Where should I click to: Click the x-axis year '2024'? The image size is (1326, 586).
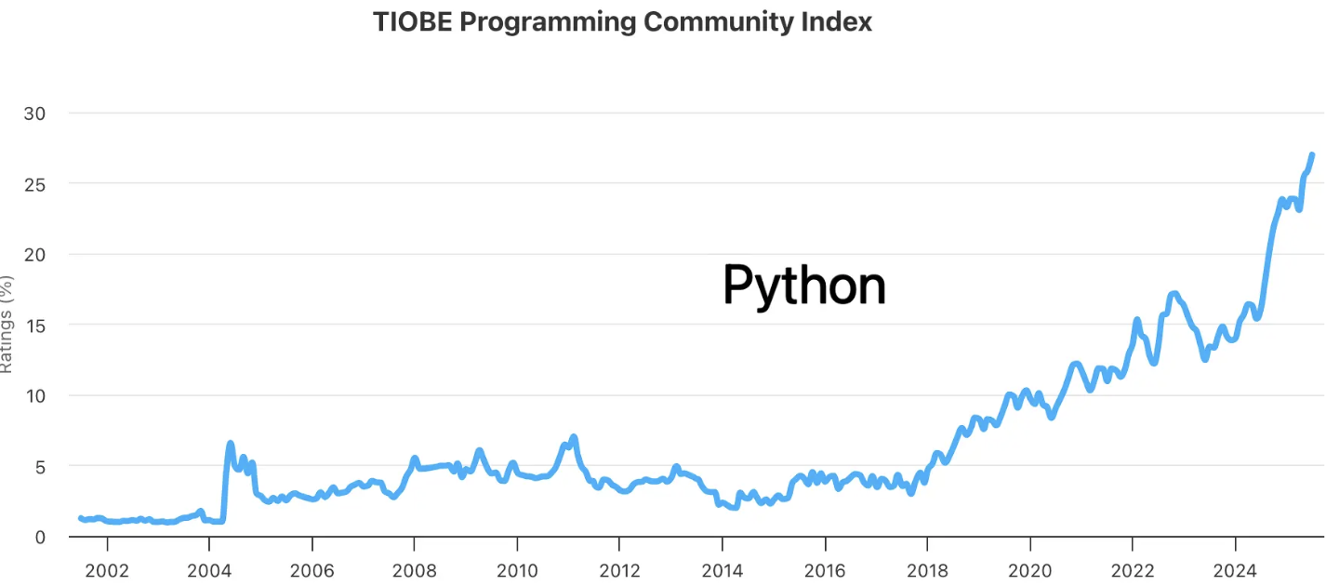point(1234,569)
